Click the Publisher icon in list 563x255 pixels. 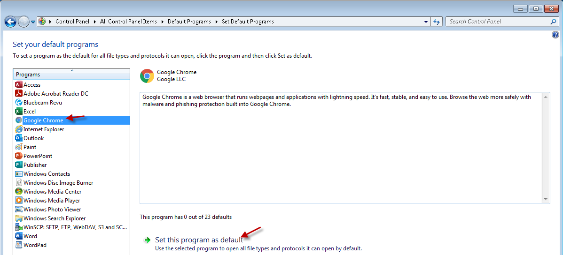[19, 165]
